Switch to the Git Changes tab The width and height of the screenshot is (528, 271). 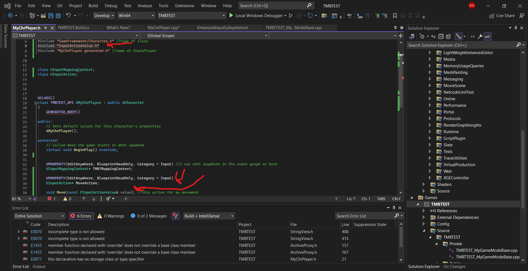coord(454,267)
